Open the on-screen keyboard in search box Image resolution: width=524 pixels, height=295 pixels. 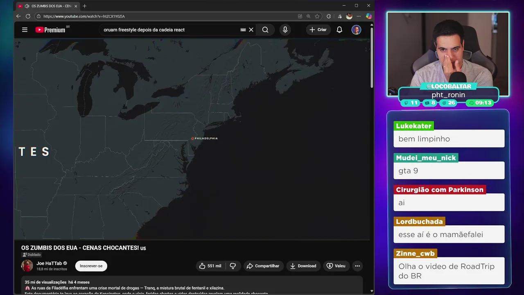(243, 30)
